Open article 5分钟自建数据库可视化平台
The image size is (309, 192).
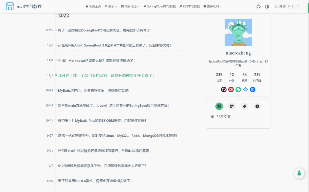pyautogui.click(x=102, y=166)
